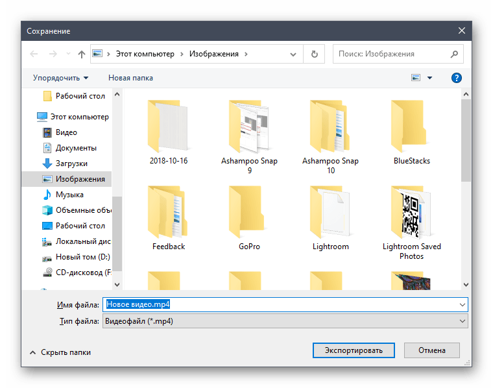Viewport: 493px width, 388px height.
Task: Cancel the dialog with 'Отмена'
Action: pyautogui.click(x=431, y=350)
